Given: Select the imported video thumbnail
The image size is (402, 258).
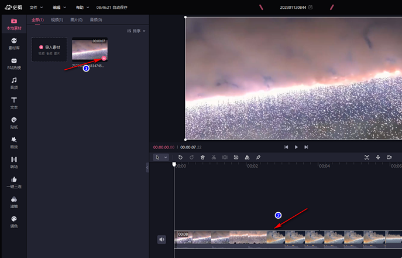Looking at the screenshot, I should pos(90,50).
